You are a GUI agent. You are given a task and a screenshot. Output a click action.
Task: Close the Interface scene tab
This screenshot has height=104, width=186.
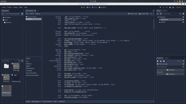click(35, 11)
